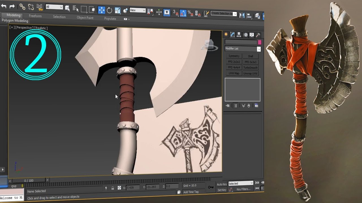Screen dimensions: 362x203
Task: Click the Shell modifier button
Action: [251, 56]
